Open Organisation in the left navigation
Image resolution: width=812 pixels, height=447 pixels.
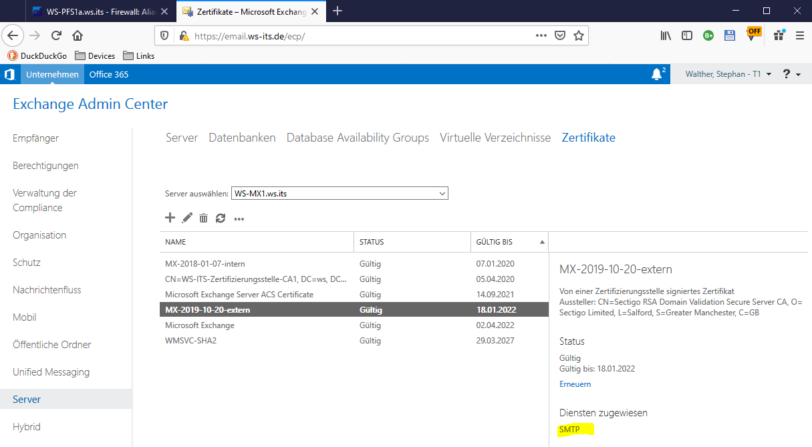[39, 235]
